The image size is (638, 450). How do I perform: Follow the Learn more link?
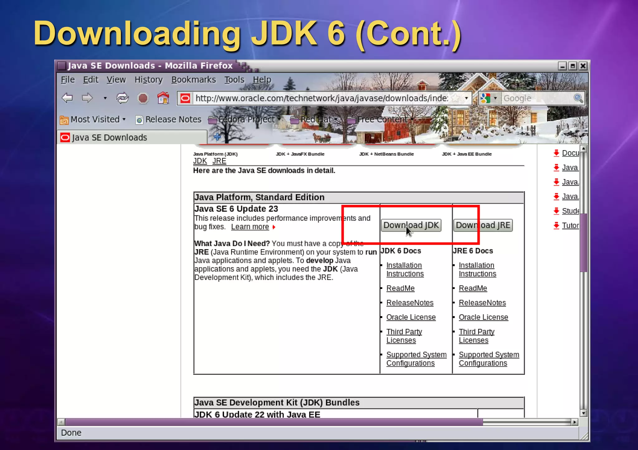tap(250, 227)
